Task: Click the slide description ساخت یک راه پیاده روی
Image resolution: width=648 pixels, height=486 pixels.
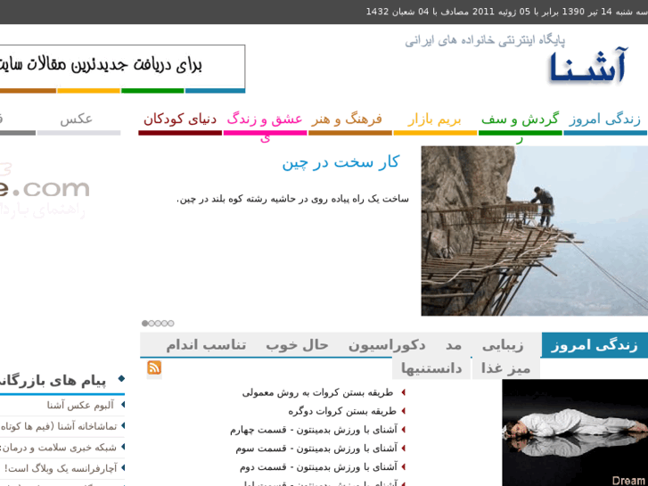Action: click(292, 199)
